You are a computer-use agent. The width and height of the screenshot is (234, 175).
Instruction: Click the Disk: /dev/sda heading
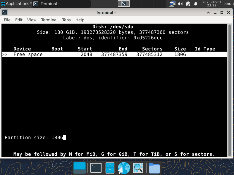(113, 27)
